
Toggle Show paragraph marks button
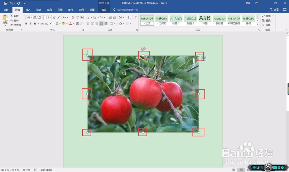coord(136,18)
